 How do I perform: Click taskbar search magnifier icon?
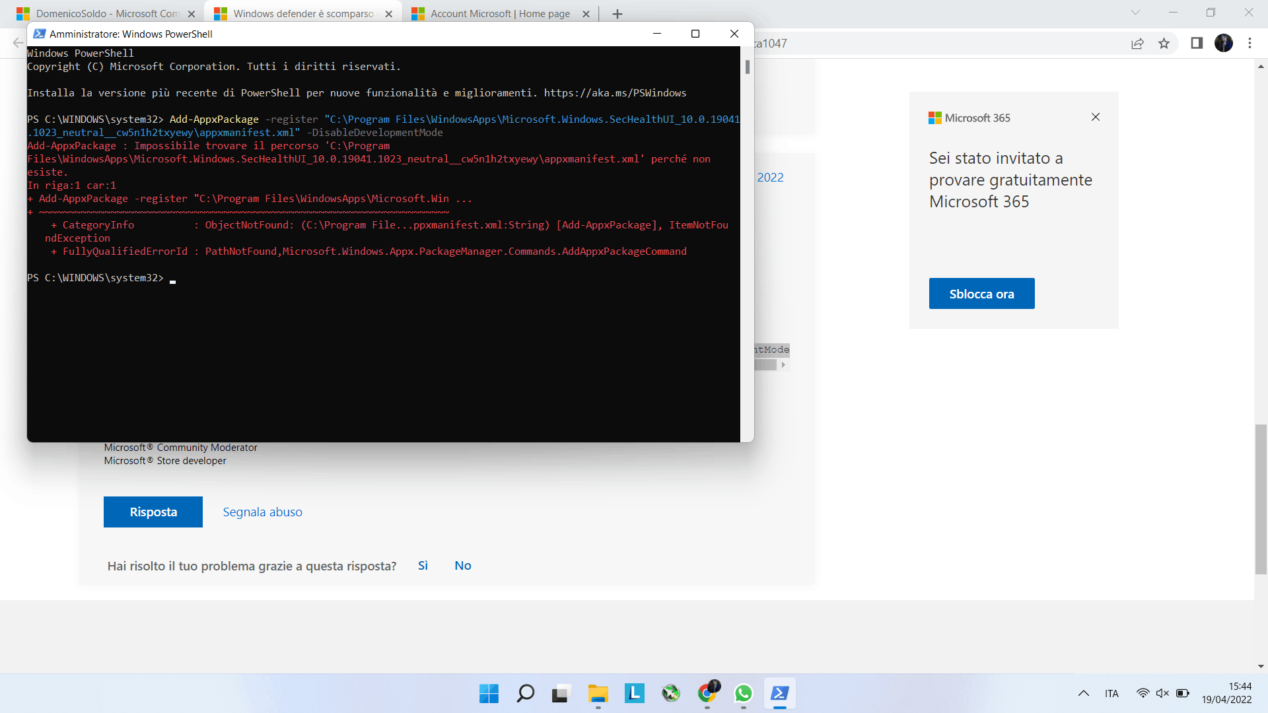[x=525, y=693]
